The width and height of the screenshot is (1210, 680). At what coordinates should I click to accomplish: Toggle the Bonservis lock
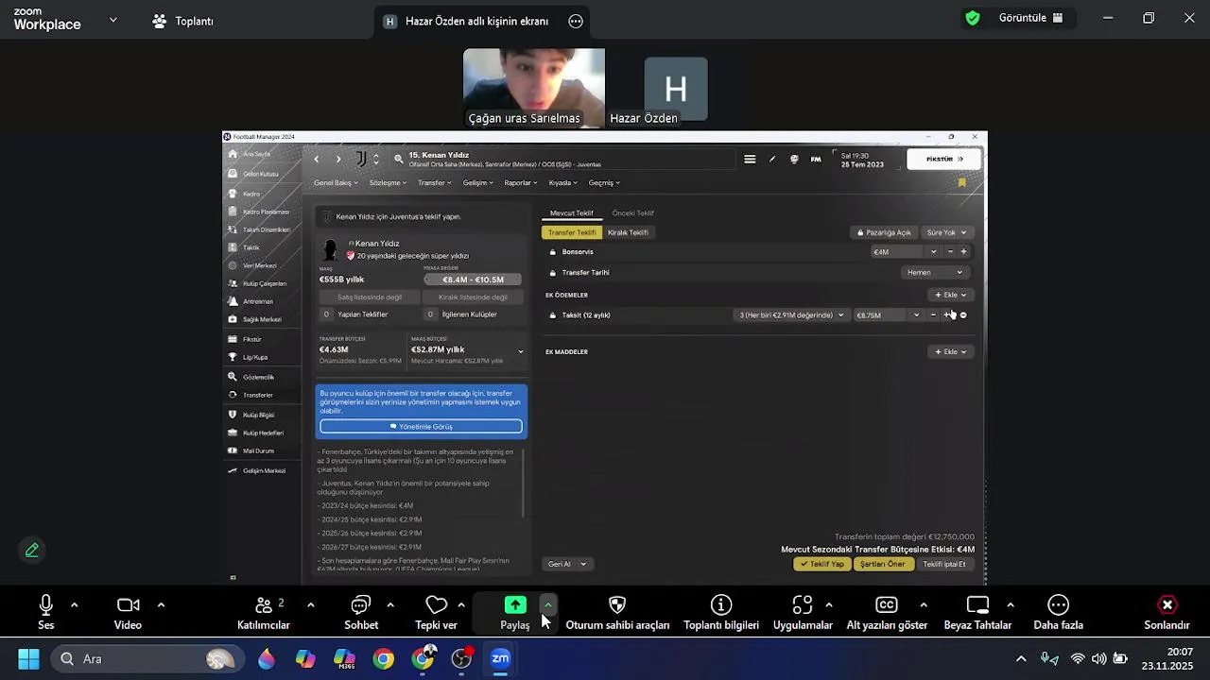(553, 252)
